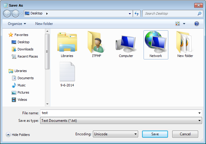Select the Network globe icon

coord(156,42)
